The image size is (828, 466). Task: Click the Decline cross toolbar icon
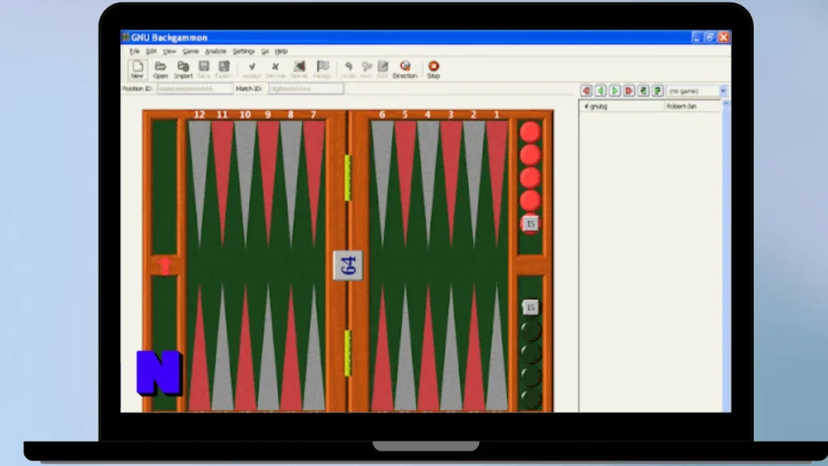pos(275,70)
